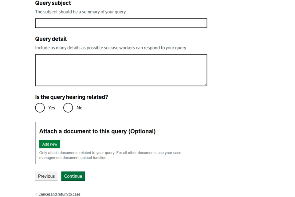This screenshot has width=295, height=197.
Task: Click the case workers hint text
Action: coord(111,48)
